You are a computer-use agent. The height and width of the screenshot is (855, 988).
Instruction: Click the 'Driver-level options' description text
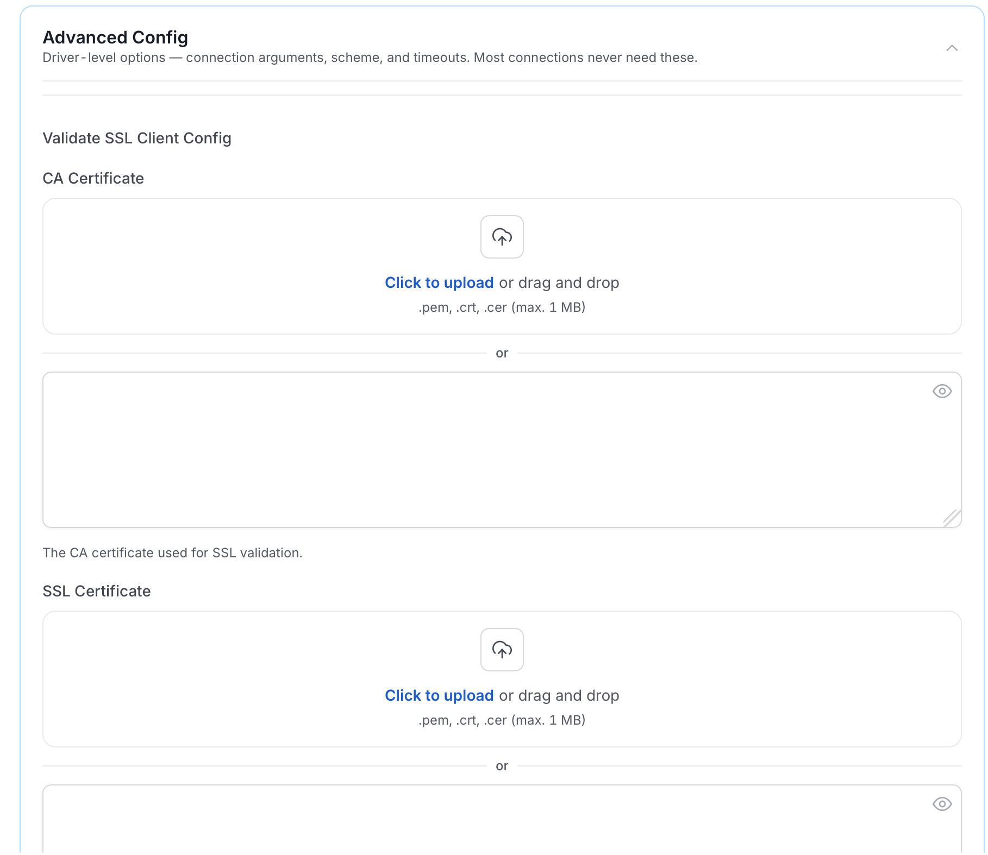370,58
